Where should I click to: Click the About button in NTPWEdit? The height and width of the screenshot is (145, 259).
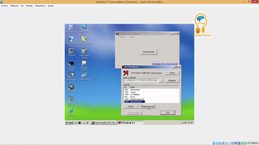pos(172,73)
